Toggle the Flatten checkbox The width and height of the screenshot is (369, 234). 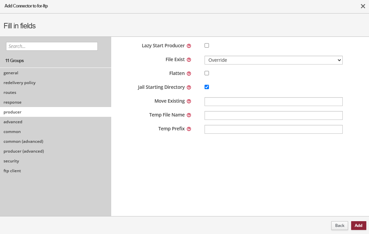coord(207,73)
